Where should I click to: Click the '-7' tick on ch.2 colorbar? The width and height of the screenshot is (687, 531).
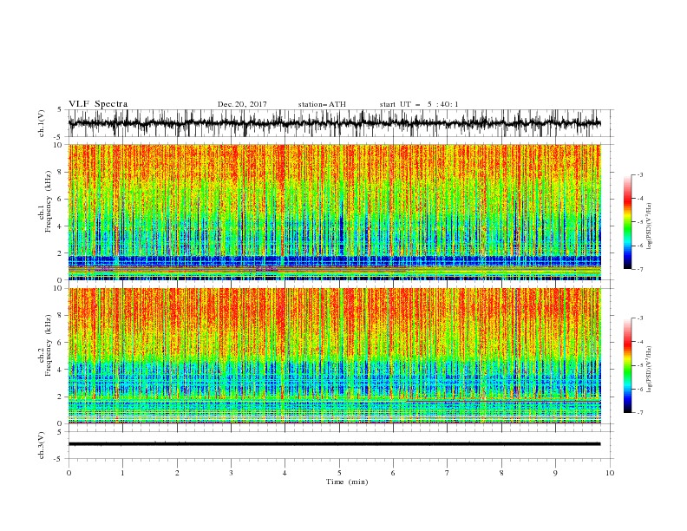coord(639,412)
